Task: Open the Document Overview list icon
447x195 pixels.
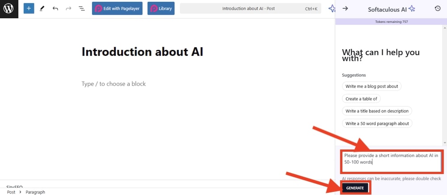Action: coord(82,8)
